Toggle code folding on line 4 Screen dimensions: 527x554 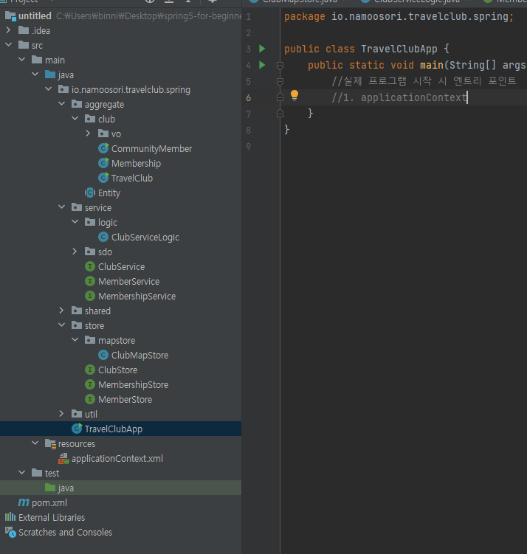click(280, 65)
